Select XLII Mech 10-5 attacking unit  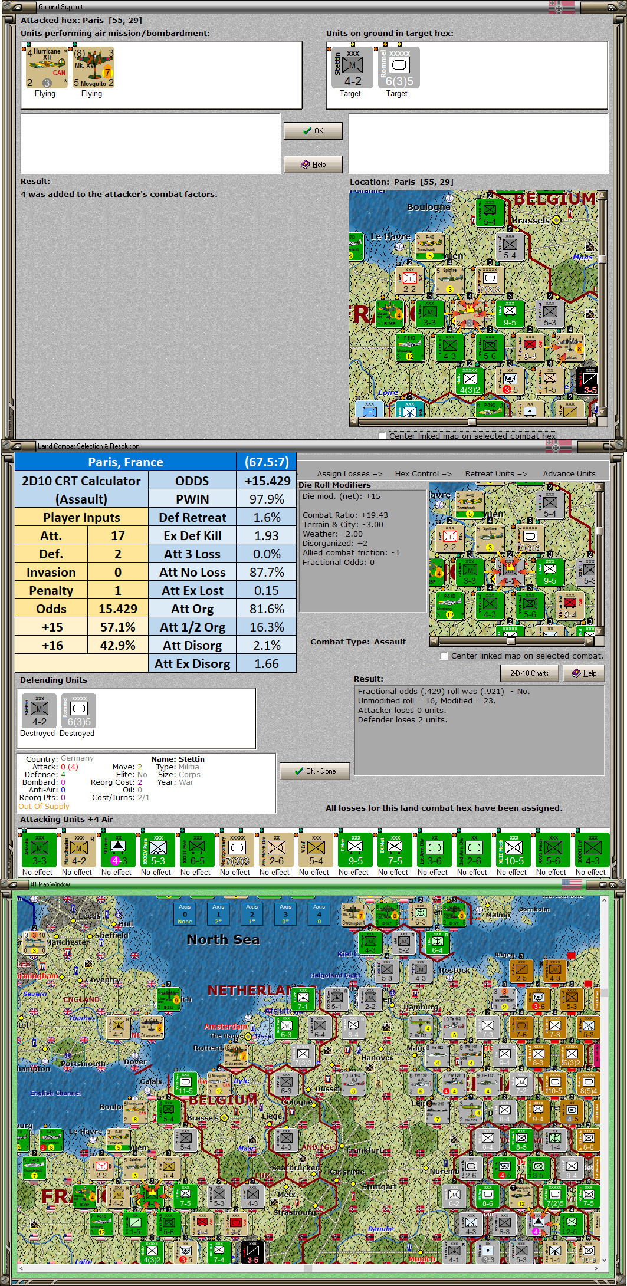tap(514, 850)
